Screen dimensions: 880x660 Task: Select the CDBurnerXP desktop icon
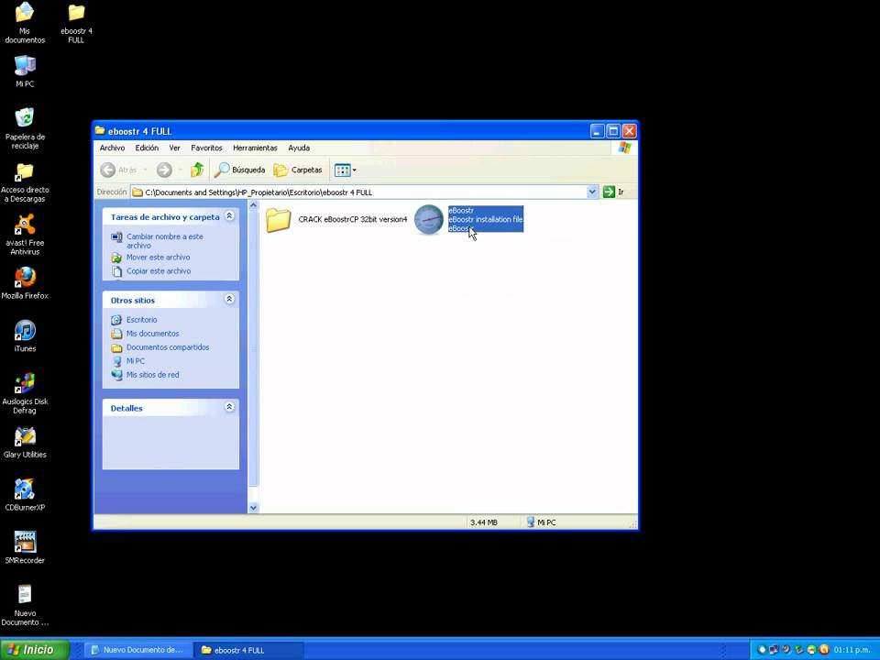[x=25, y=495]
